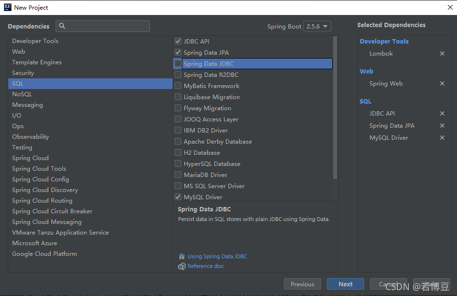The width and height of the screenshot is (457, 296).
Task: Click SQL heading in Selected Dependencies
Action: tap(365, 102)
